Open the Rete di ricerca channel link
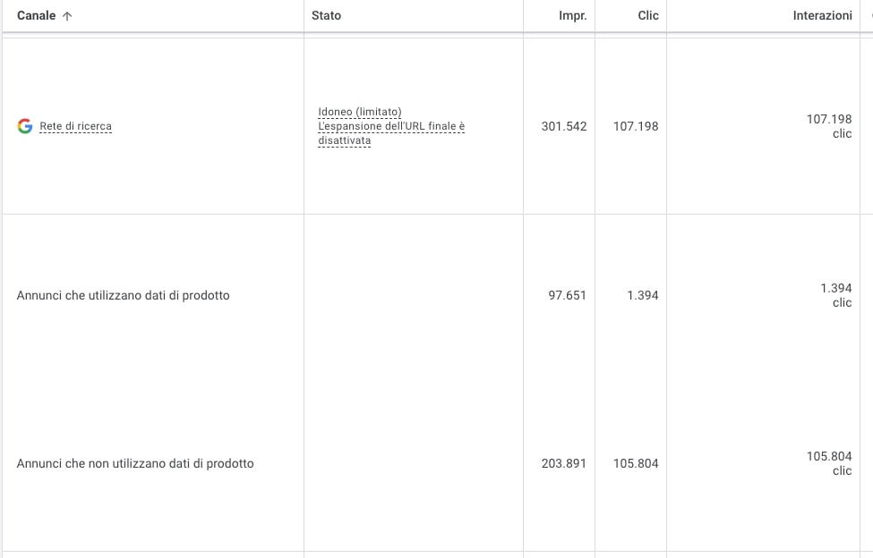This screenshot has width=873, height=558. (x=76, y=126)
